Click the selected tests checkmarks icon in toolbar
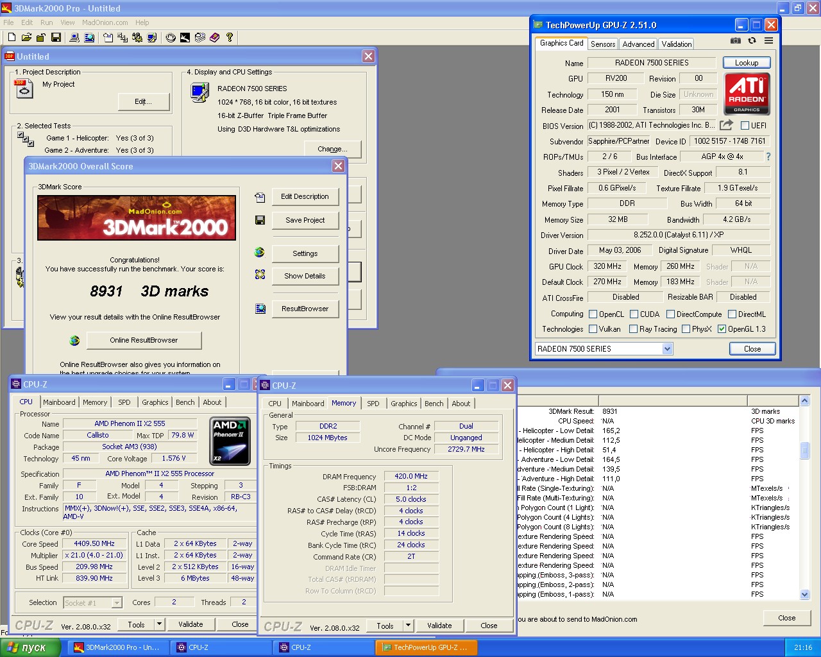The image size is (821, 657). tap(123, 38)
